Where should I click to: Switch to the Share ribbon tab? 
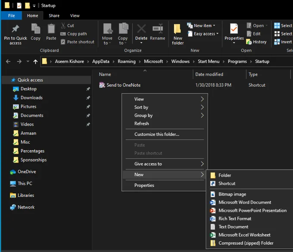click(x=54, y=16)
